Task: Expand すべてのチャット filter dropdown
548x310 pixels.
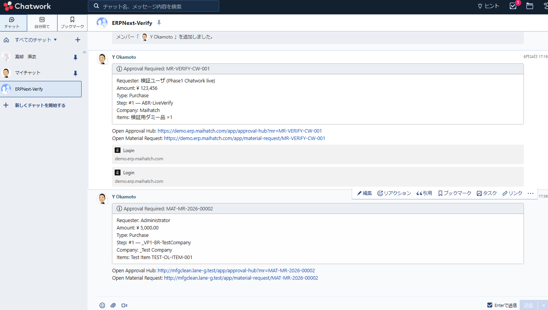Action: pyautogui.click(x=36, y=40)
